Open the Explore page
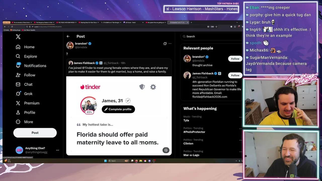Viewport: 322px width, 181px height. [x=26, y=56]
